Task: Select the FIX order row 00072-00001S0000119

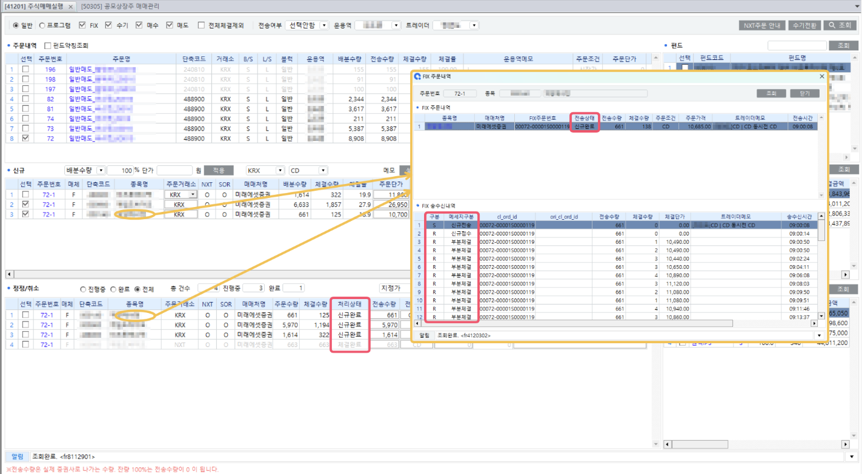Action: coord(616,127)
